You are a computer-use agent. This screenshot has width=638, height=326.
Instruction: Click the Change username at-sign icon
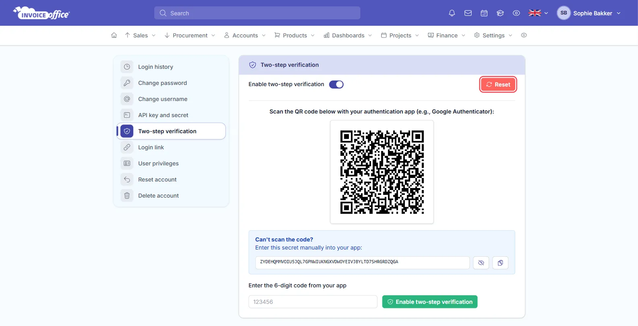click(127, 99)
